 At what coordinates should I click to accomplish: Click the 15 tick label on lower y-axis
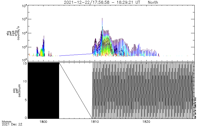coord(25,63)
